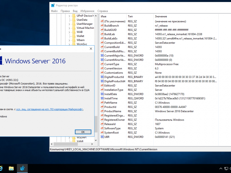Select the Customizations string icon
Viewport: 231px width, 173px height.
click(x=102, y=73)
